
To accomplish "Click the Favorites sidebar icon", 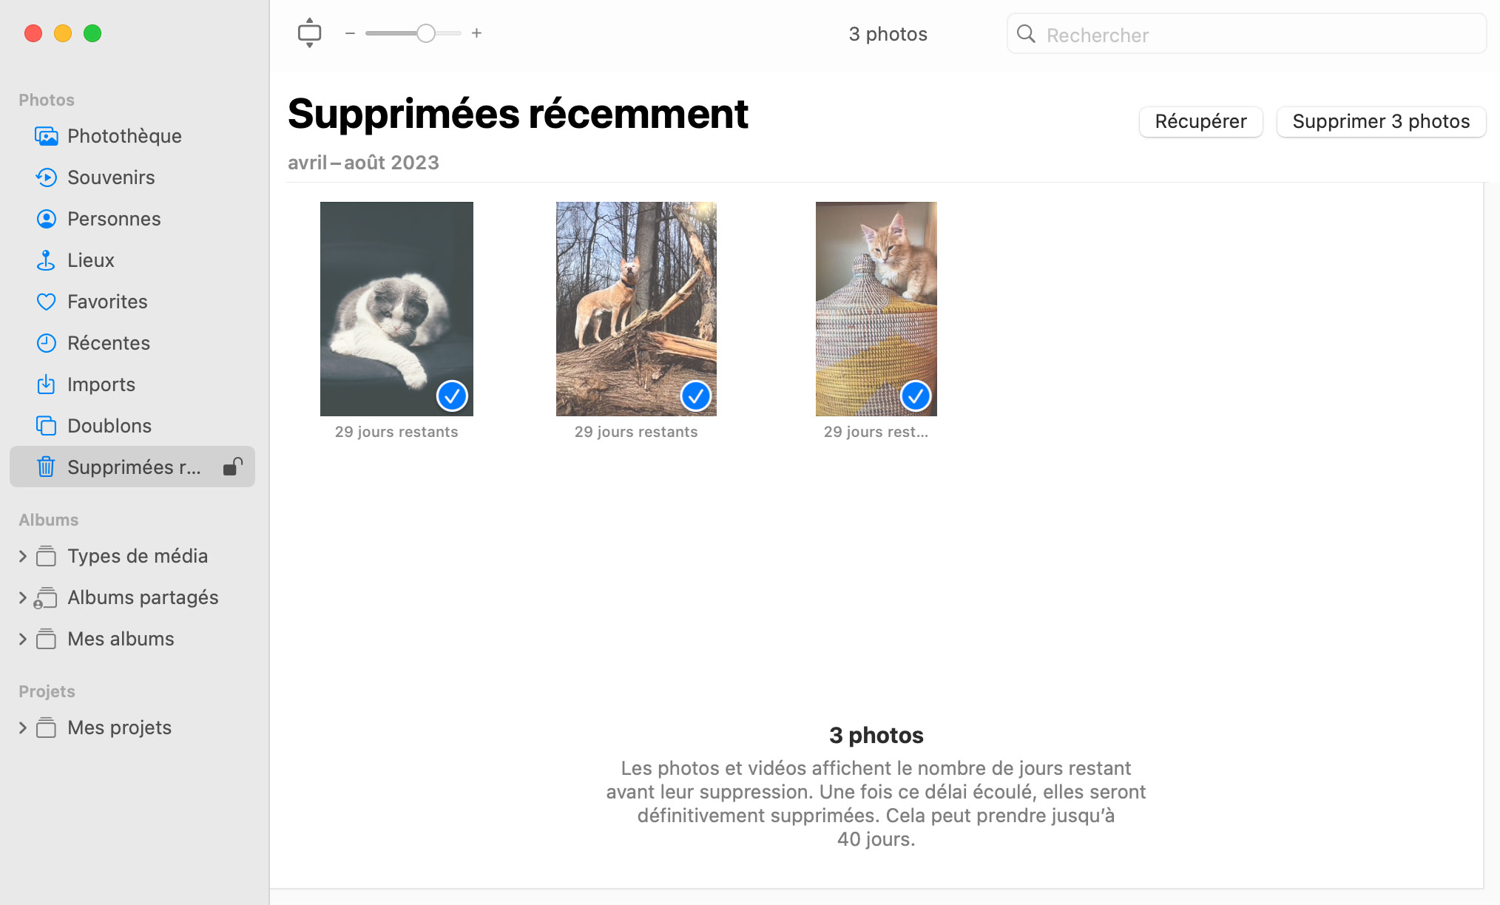I will (x=45, y=301).
